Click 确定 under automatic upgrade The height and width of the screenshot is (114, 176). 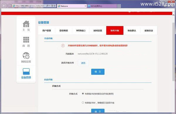98,111
